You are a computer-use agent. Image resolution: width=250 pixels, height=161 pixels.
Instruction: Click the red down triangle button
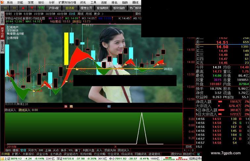pos(32,8)
